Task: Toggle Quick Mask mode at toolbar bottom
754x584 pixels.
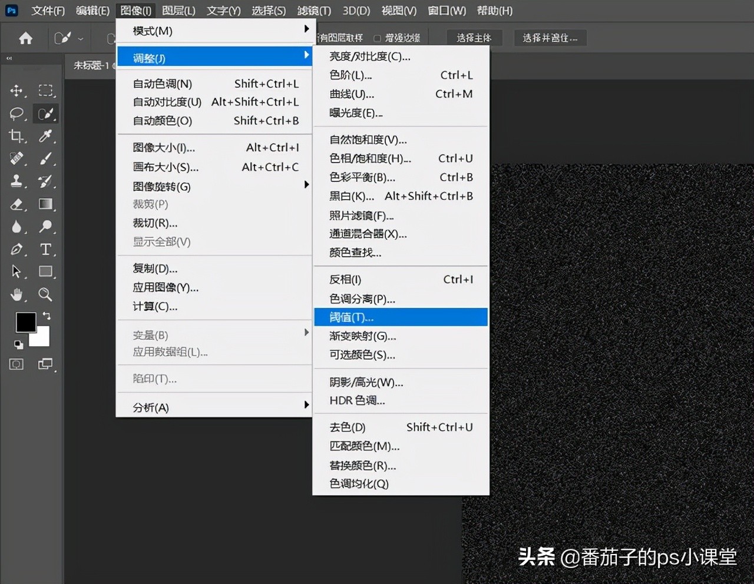Action: 16,364
